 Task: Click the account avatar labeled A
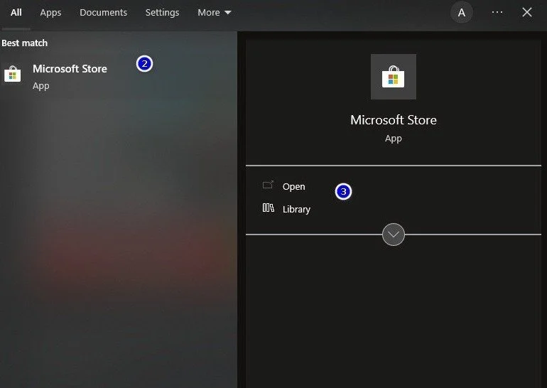tap(462, 13)
